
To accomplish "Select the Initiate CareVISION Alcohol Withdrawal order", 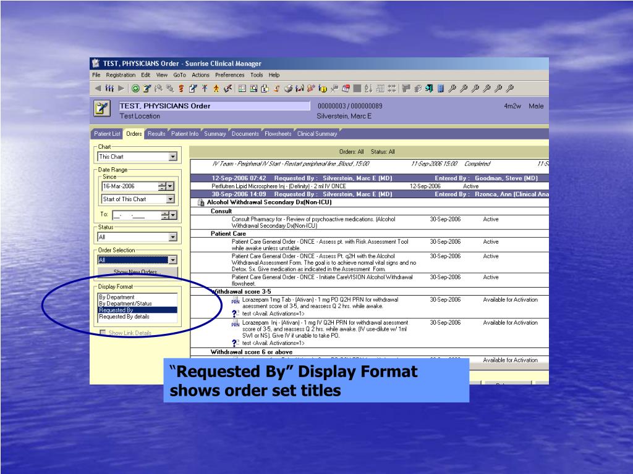I will [x=370, y=280].
